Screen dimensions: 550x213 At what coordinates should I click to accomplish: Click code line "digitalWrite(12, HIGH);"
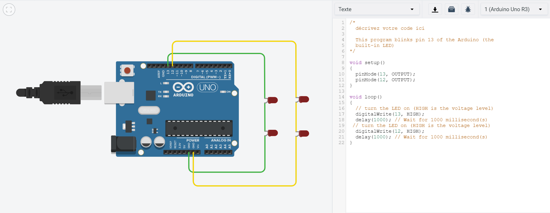(x=390, y=131)
